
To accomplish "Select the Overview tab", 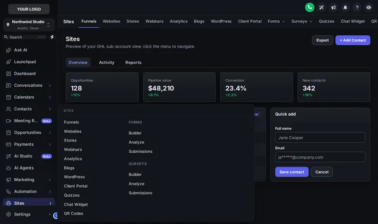I will coord(78,63).
